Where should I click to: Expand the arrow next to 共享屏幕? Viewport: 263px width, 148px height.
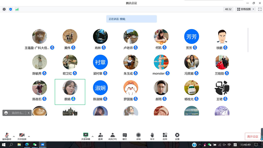pyautogui.click(x=92, y=137)
